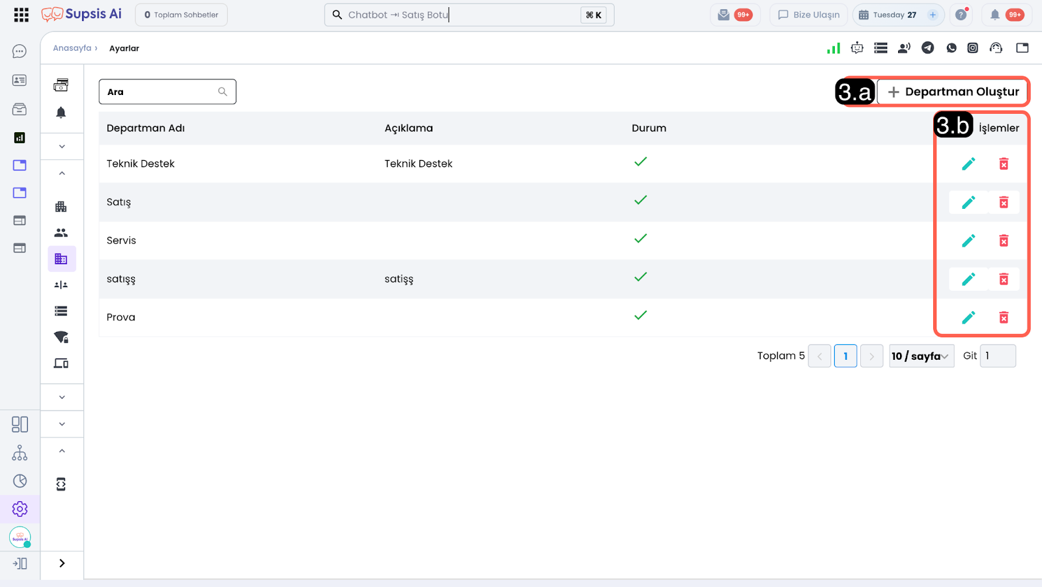
Task: Open the 10 / sayfa page size dropdown
Action: point(921,356)
